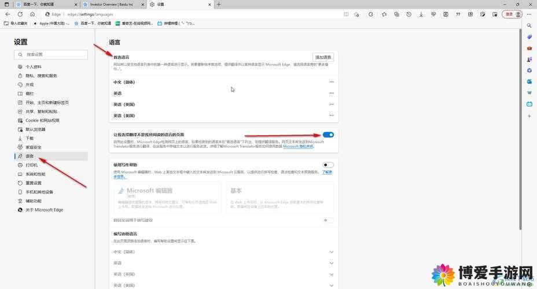Viewport: 537px width, 289px height.
Task: Open more options for 英语 (美国) in preferred languages
Action: [331, 116]
